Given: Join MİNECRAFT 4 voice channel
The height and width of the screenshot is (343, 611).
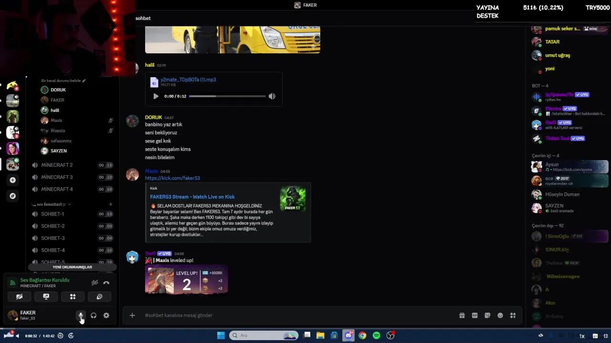Looking at the screenshot, I should pos(73,189).
